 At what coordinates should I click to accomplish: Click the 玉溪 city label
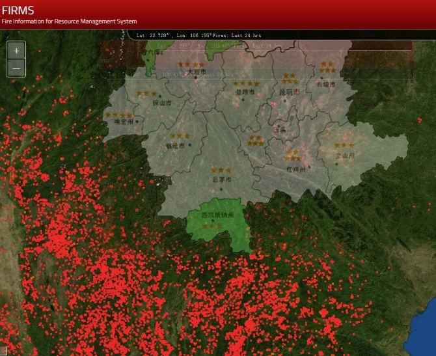[280, 129]
